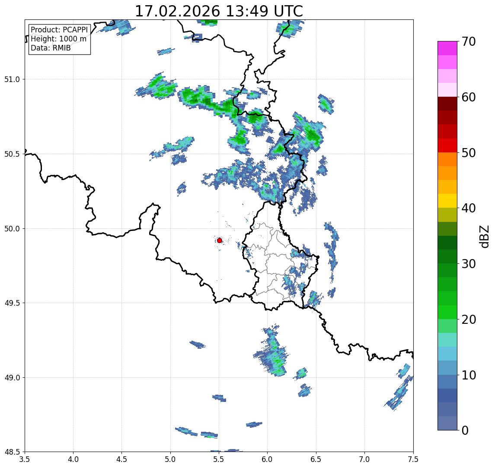Click the "dBZ" colorbar label
Image resolution: width=495 pixels, height=468 pixels.
(484, 236)
